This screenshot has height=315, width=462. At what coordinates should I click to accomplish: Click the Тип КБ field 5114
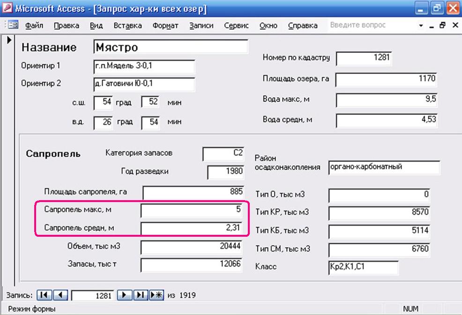tap(379, 231)
